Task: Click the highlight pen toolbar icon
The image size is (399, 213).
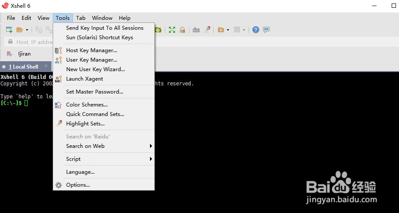Action: tap(207, 29)
